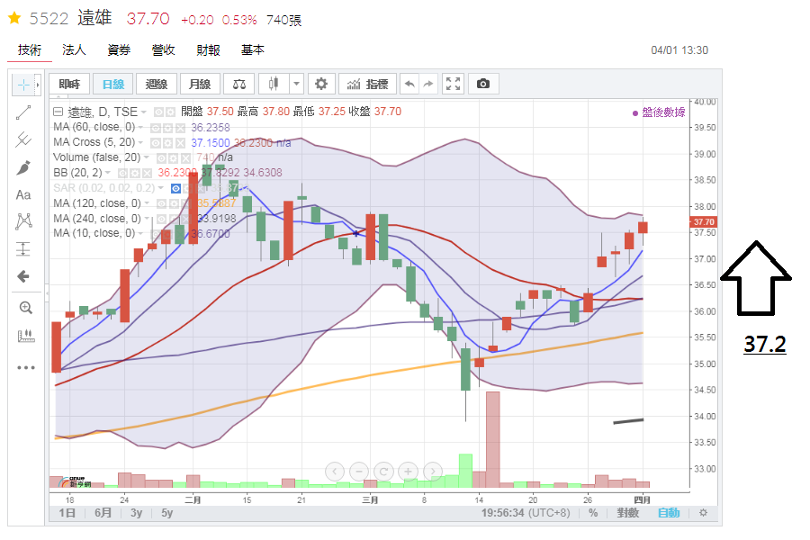Switch to the 技術 tab

point(30,50)
